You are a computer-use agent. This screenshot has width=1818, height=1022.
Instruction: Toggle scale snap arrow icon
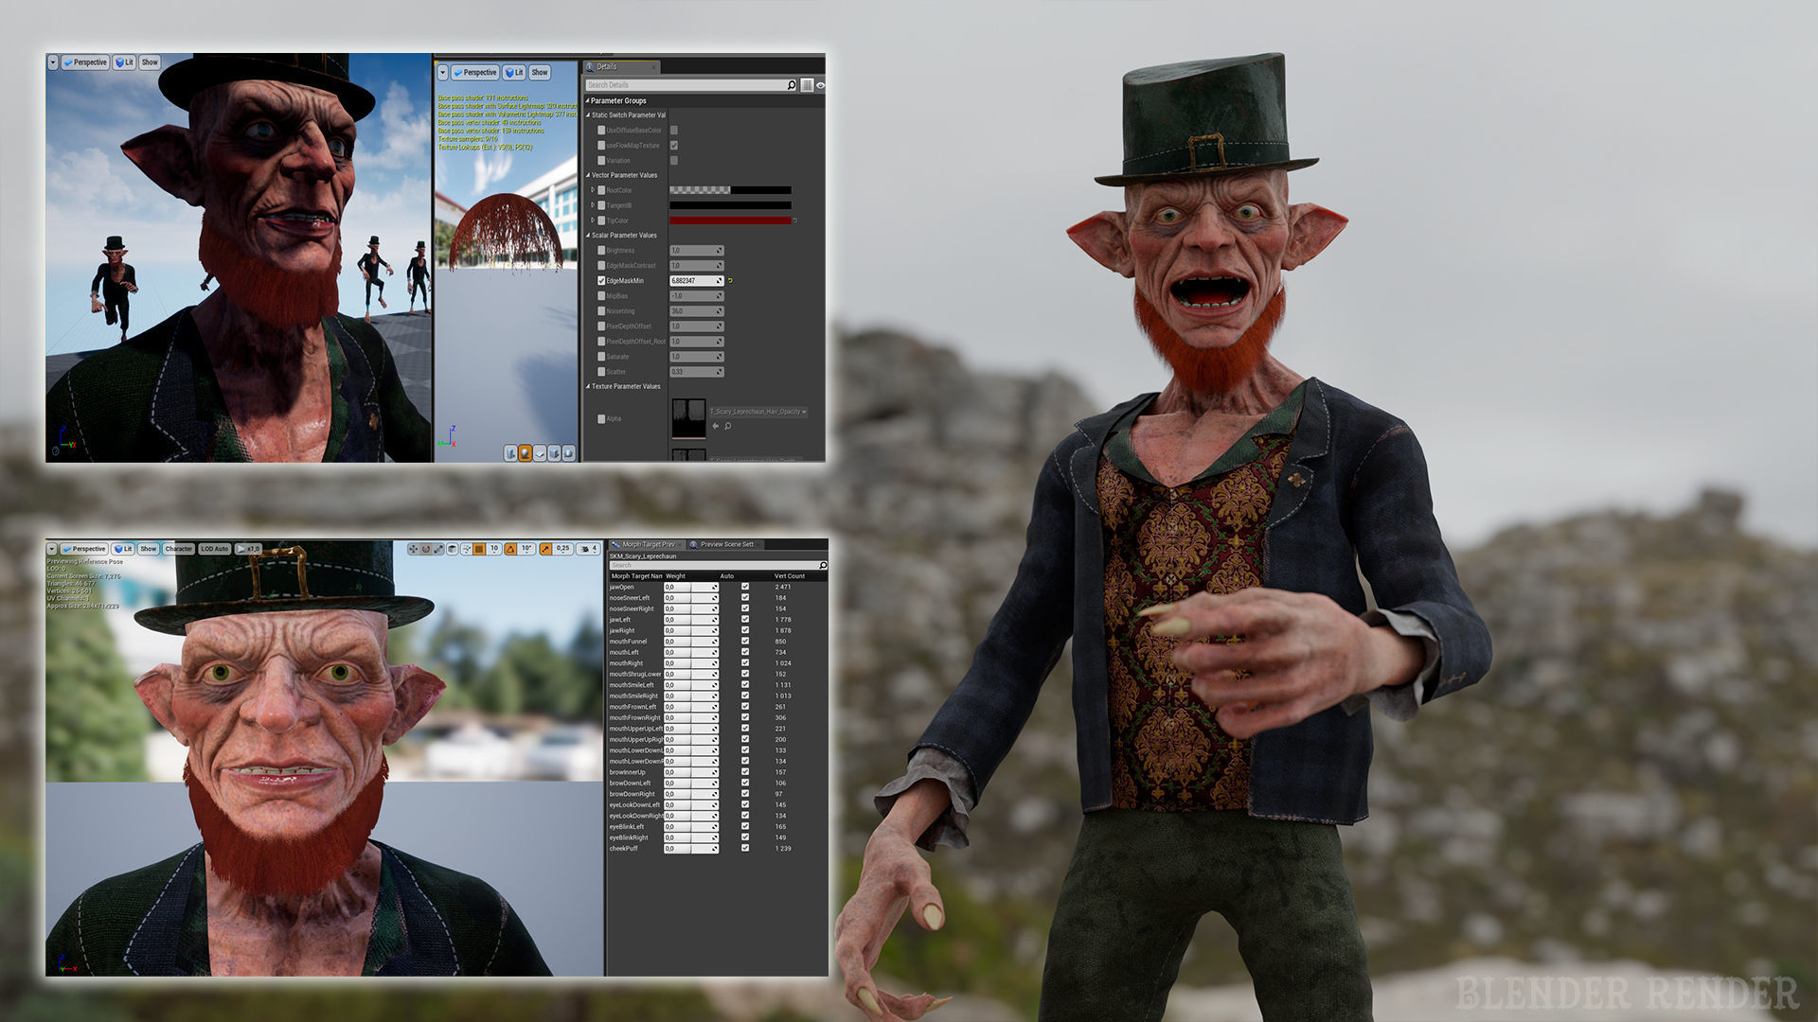[545, 549]
